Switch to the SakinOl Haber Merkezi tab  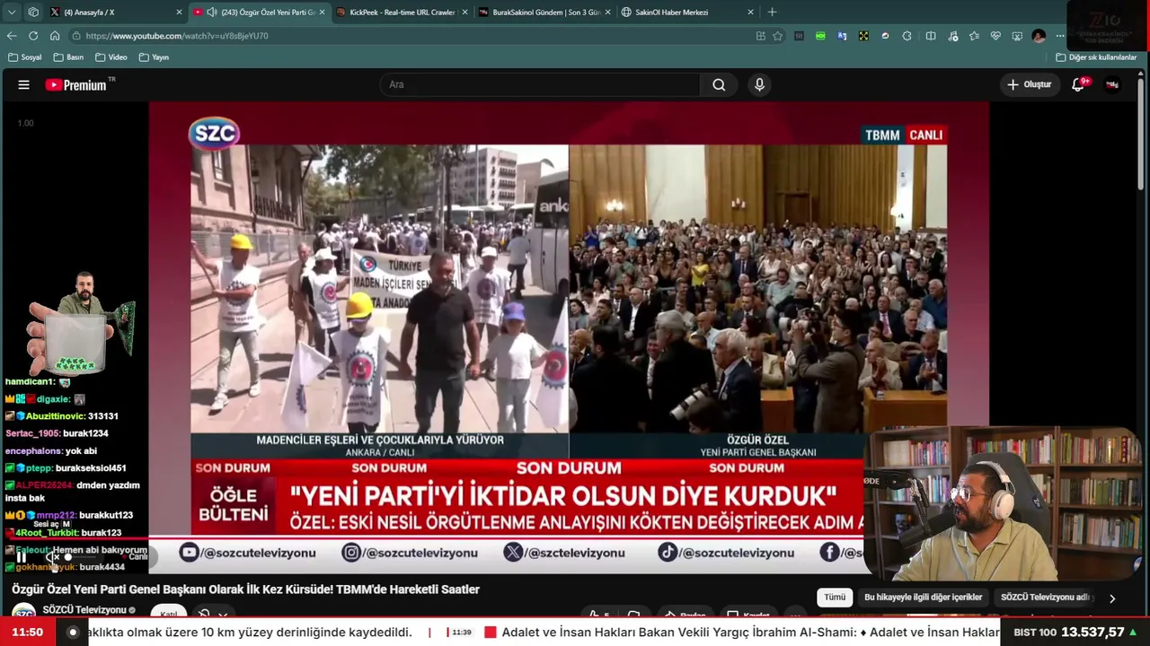pos(689,13)
